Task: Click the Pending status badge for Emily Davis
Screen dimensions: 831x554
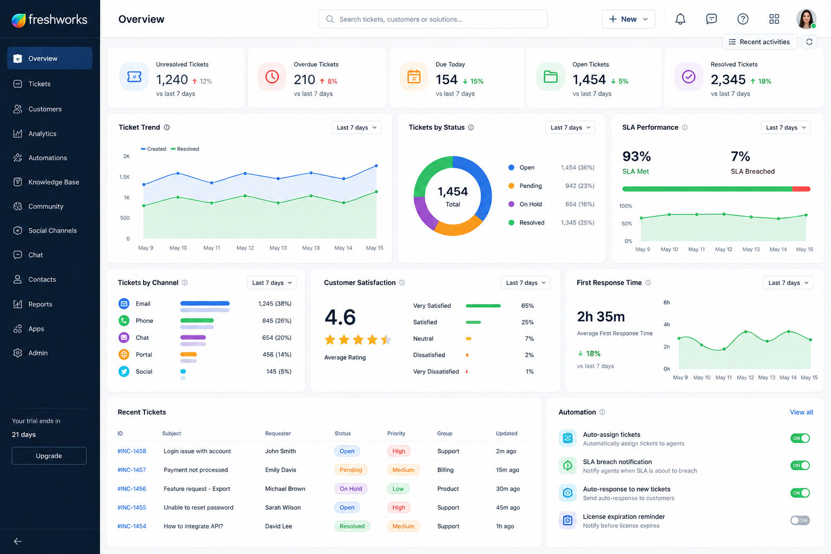Action: coord(351,470)
